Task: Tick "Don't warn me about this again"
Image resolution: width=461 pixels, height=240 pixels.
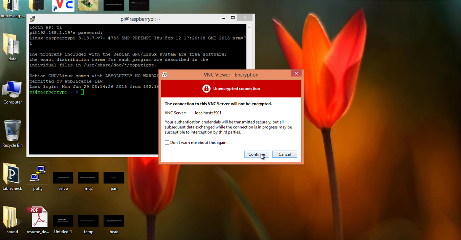Action: [x=167, y=142]
